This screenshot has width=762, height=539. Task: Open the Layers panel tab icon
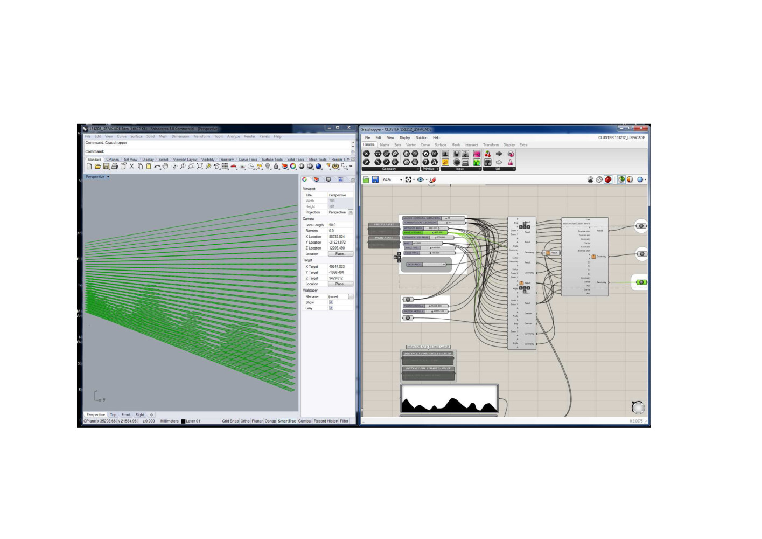tap(316, 179)
